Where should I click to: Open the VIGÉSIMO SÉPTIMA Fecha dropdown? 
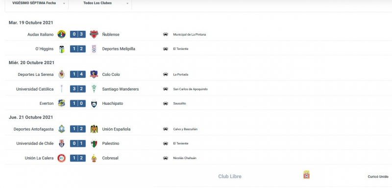(x=36, y=3)
